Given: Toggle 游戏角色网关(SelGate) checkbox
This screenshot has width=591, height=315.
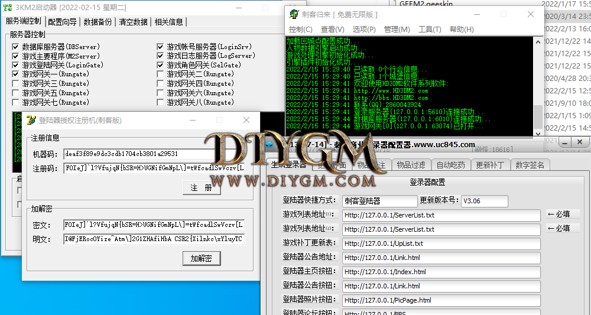Looking at the screenshot, I should click(x=160, y=65).
